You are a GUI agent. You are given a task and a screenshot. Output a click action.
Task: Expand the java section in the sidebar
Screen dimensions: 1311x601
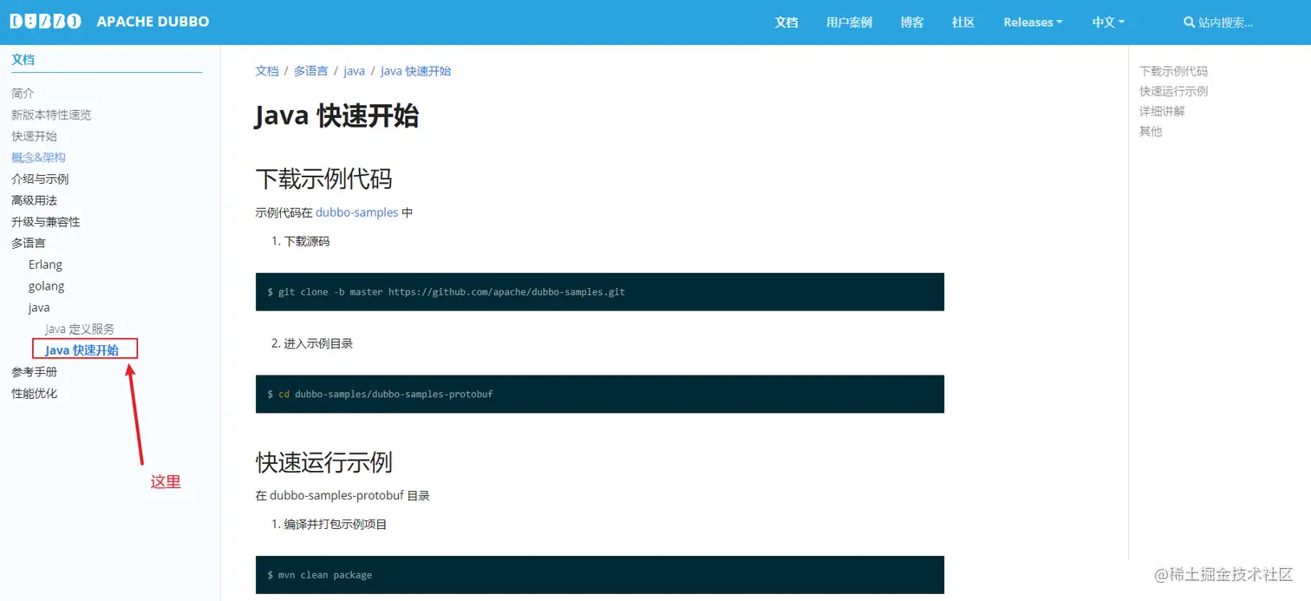[38, 307]
